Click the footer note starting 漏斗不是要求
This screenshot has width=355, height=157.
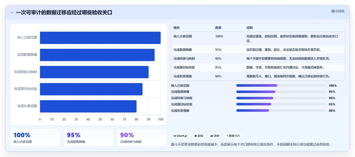point(251,145)
